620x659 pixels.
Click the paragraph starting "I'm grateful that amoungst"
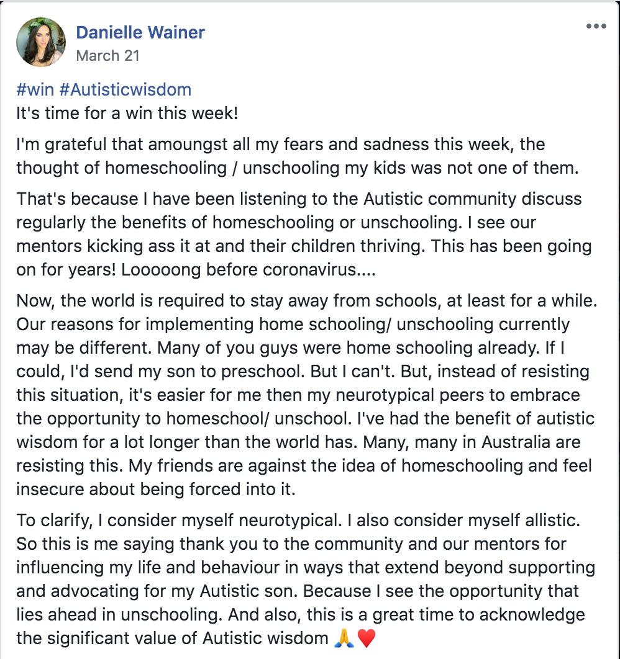point(298,156)
